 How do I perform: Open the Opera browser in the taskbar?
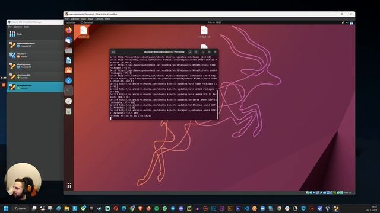(x=116, y=208)
